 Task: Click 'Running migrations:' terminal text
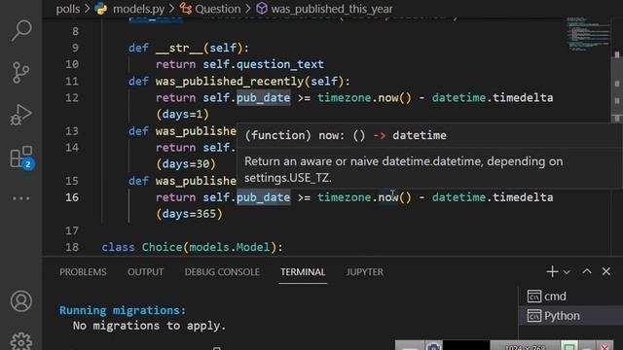[x=123, y=310]
